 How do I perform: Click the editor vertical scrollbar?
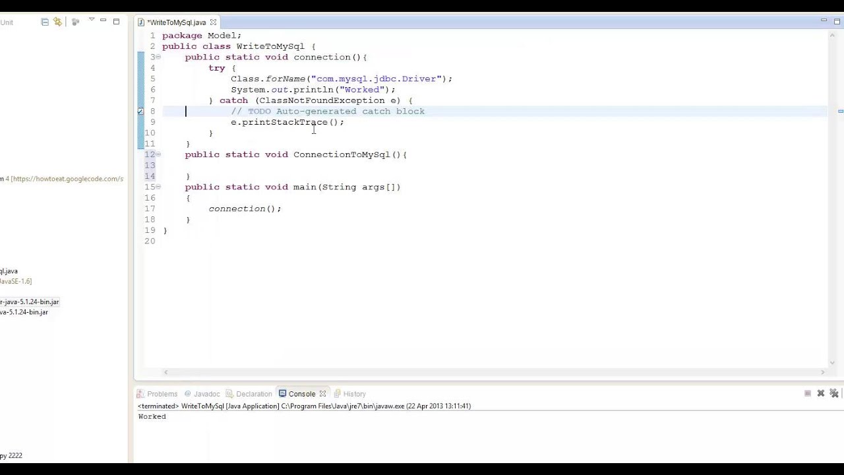(832, 198)
